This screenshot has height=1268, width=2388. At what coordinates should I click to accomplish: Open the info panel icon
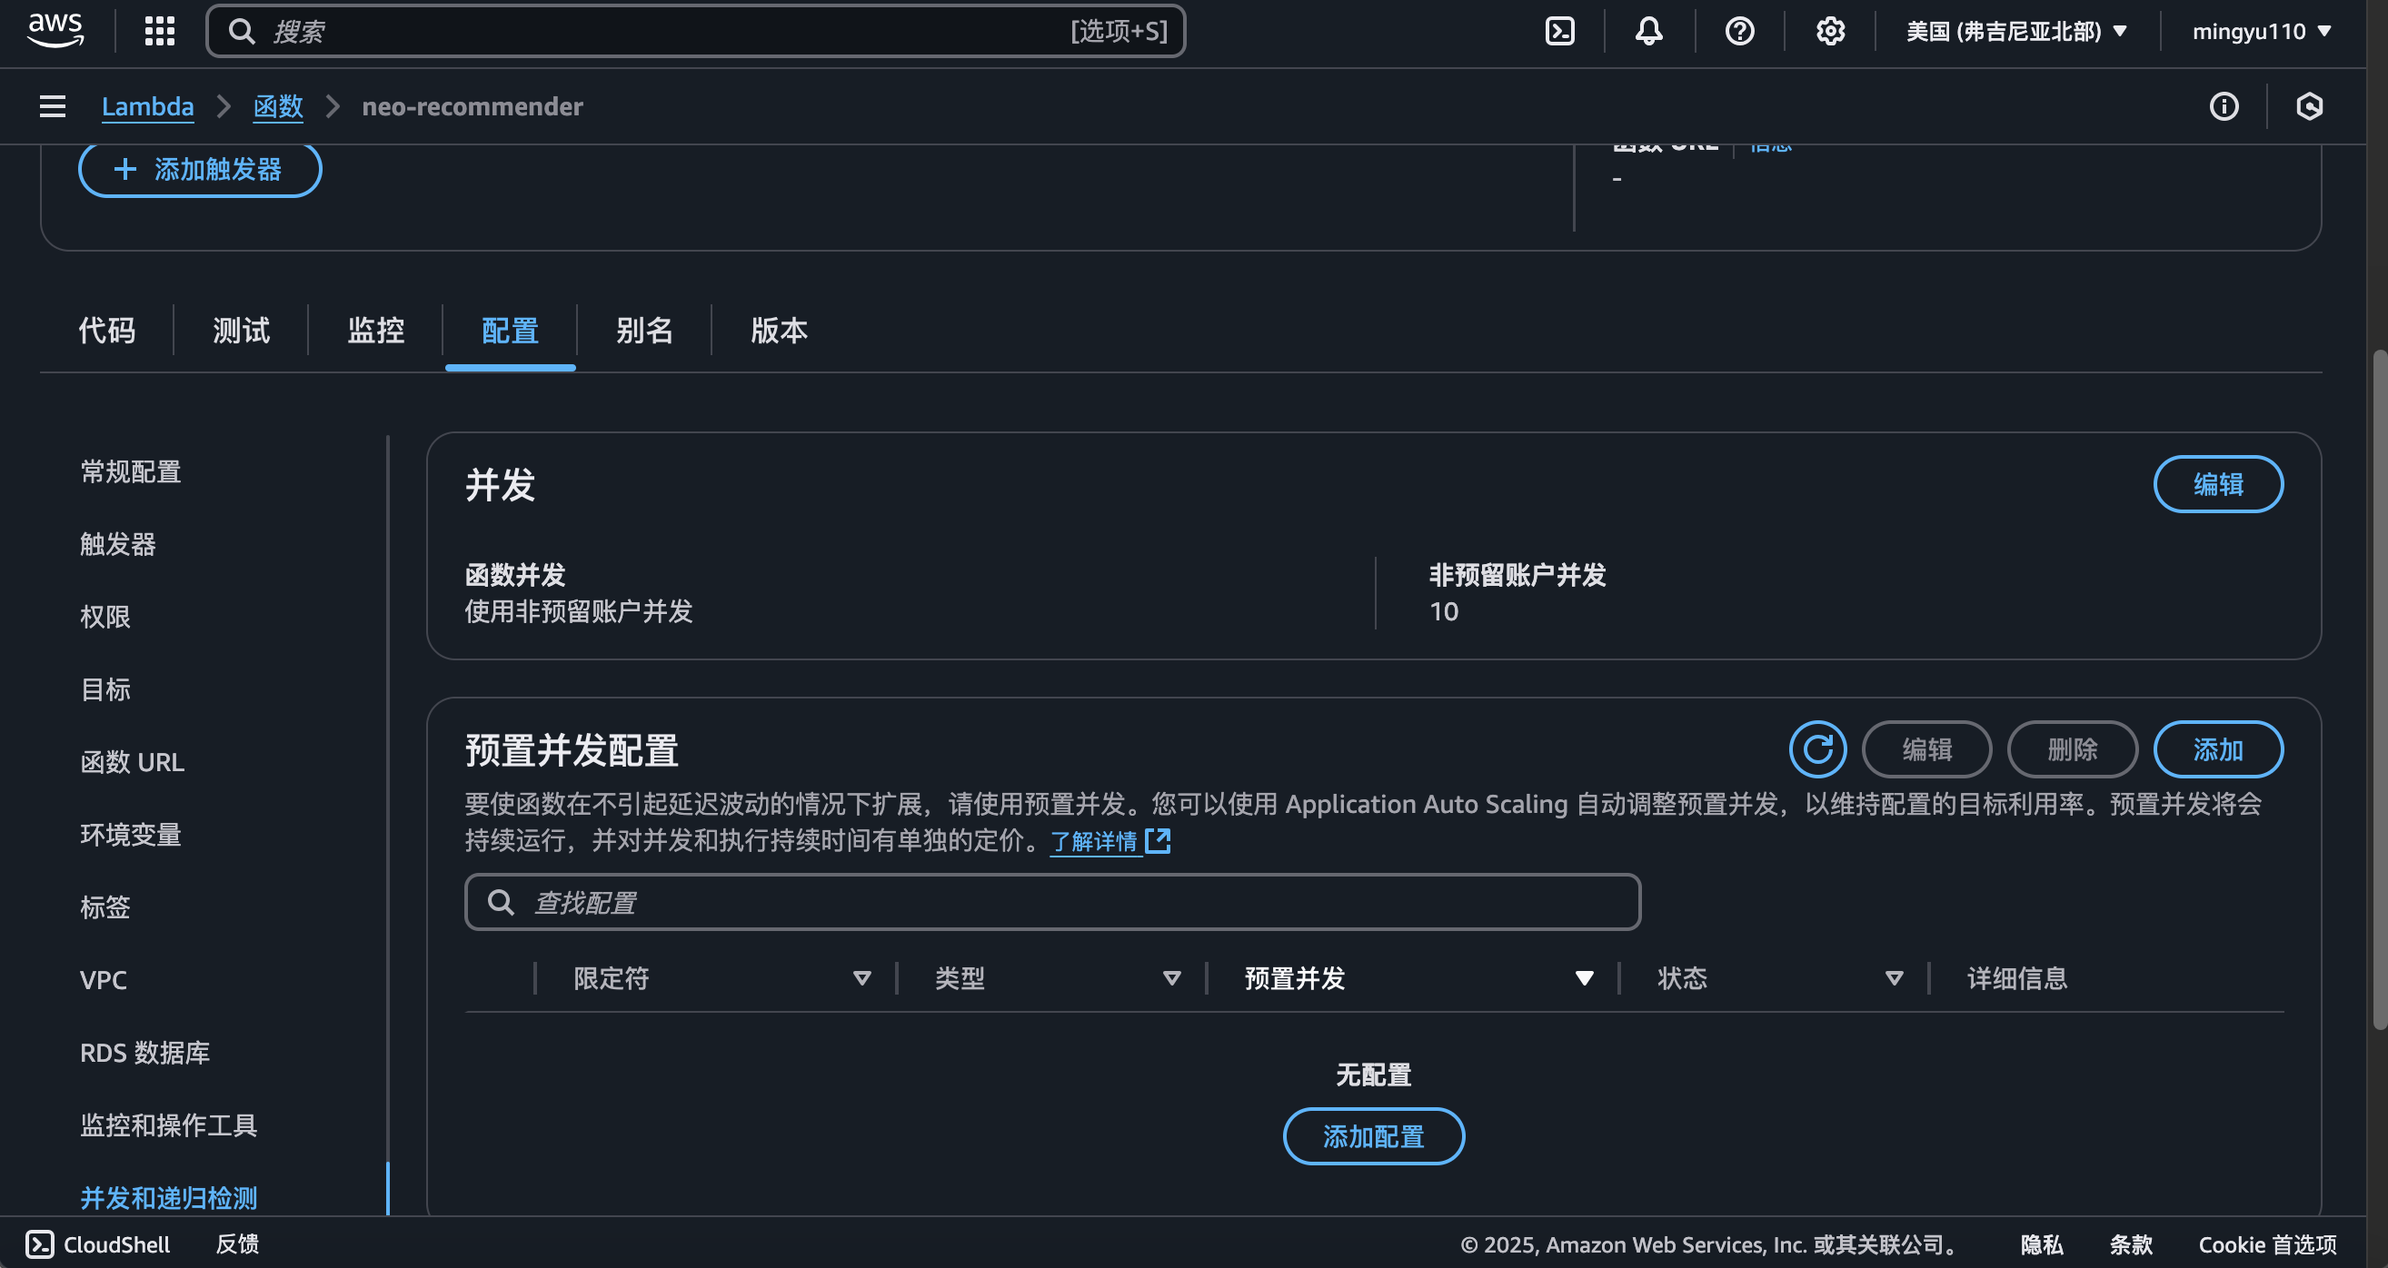pyautogui.click(x=2224, y=106)
